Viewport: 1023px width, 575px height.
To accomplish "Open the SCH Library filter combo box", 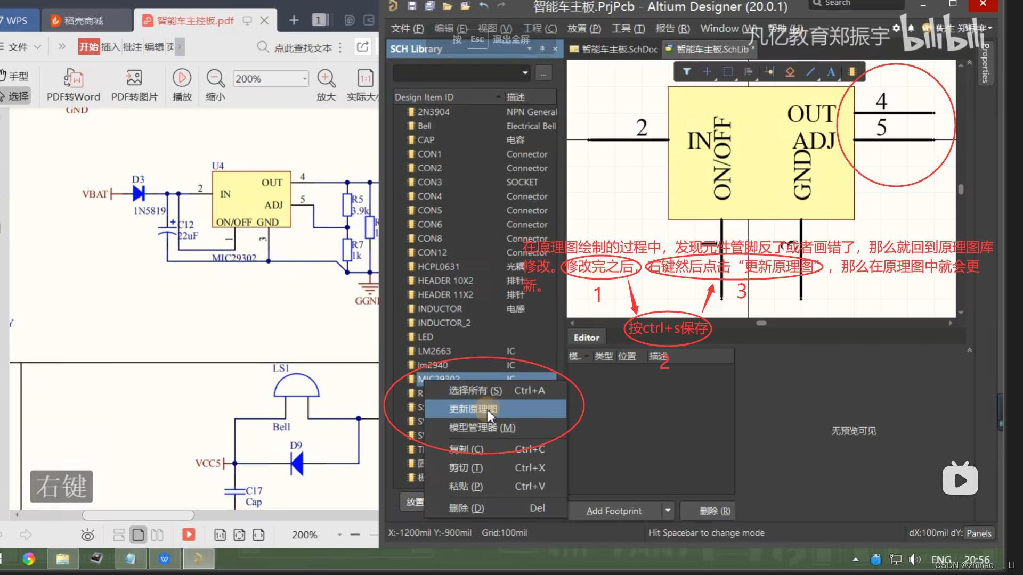I will pos(525,73).
